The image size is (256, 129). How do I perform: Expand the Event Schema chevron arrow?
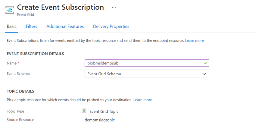click(204, 74)
